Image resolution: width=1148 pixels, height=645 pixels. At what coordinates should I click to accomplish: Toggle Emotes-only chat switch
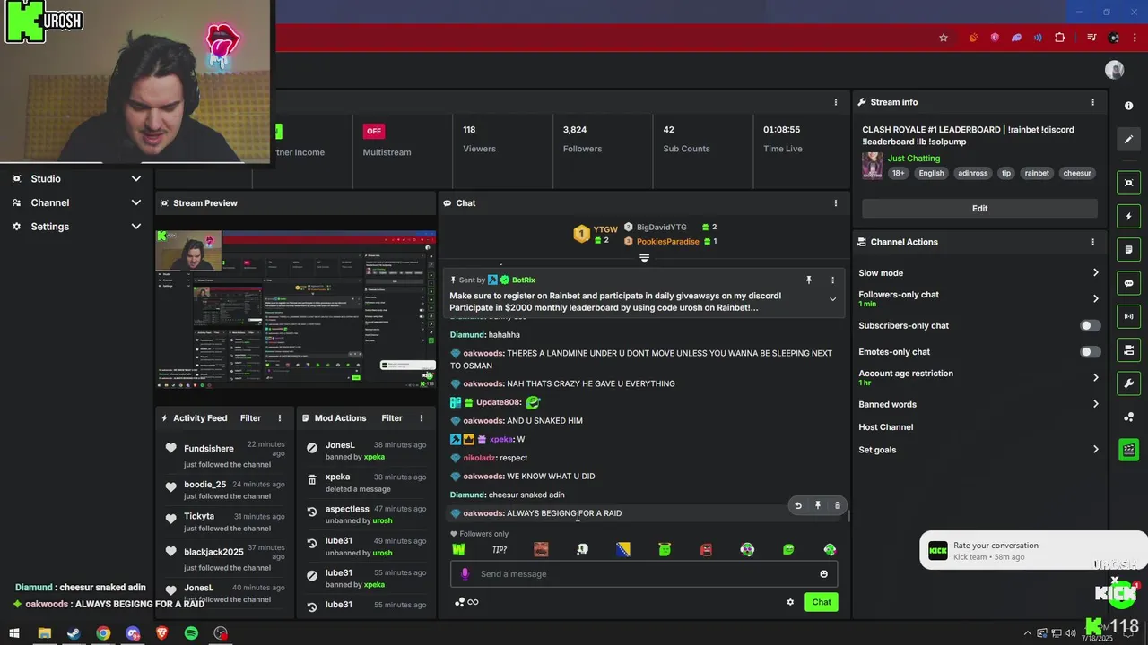click(x=1090, y=352)
